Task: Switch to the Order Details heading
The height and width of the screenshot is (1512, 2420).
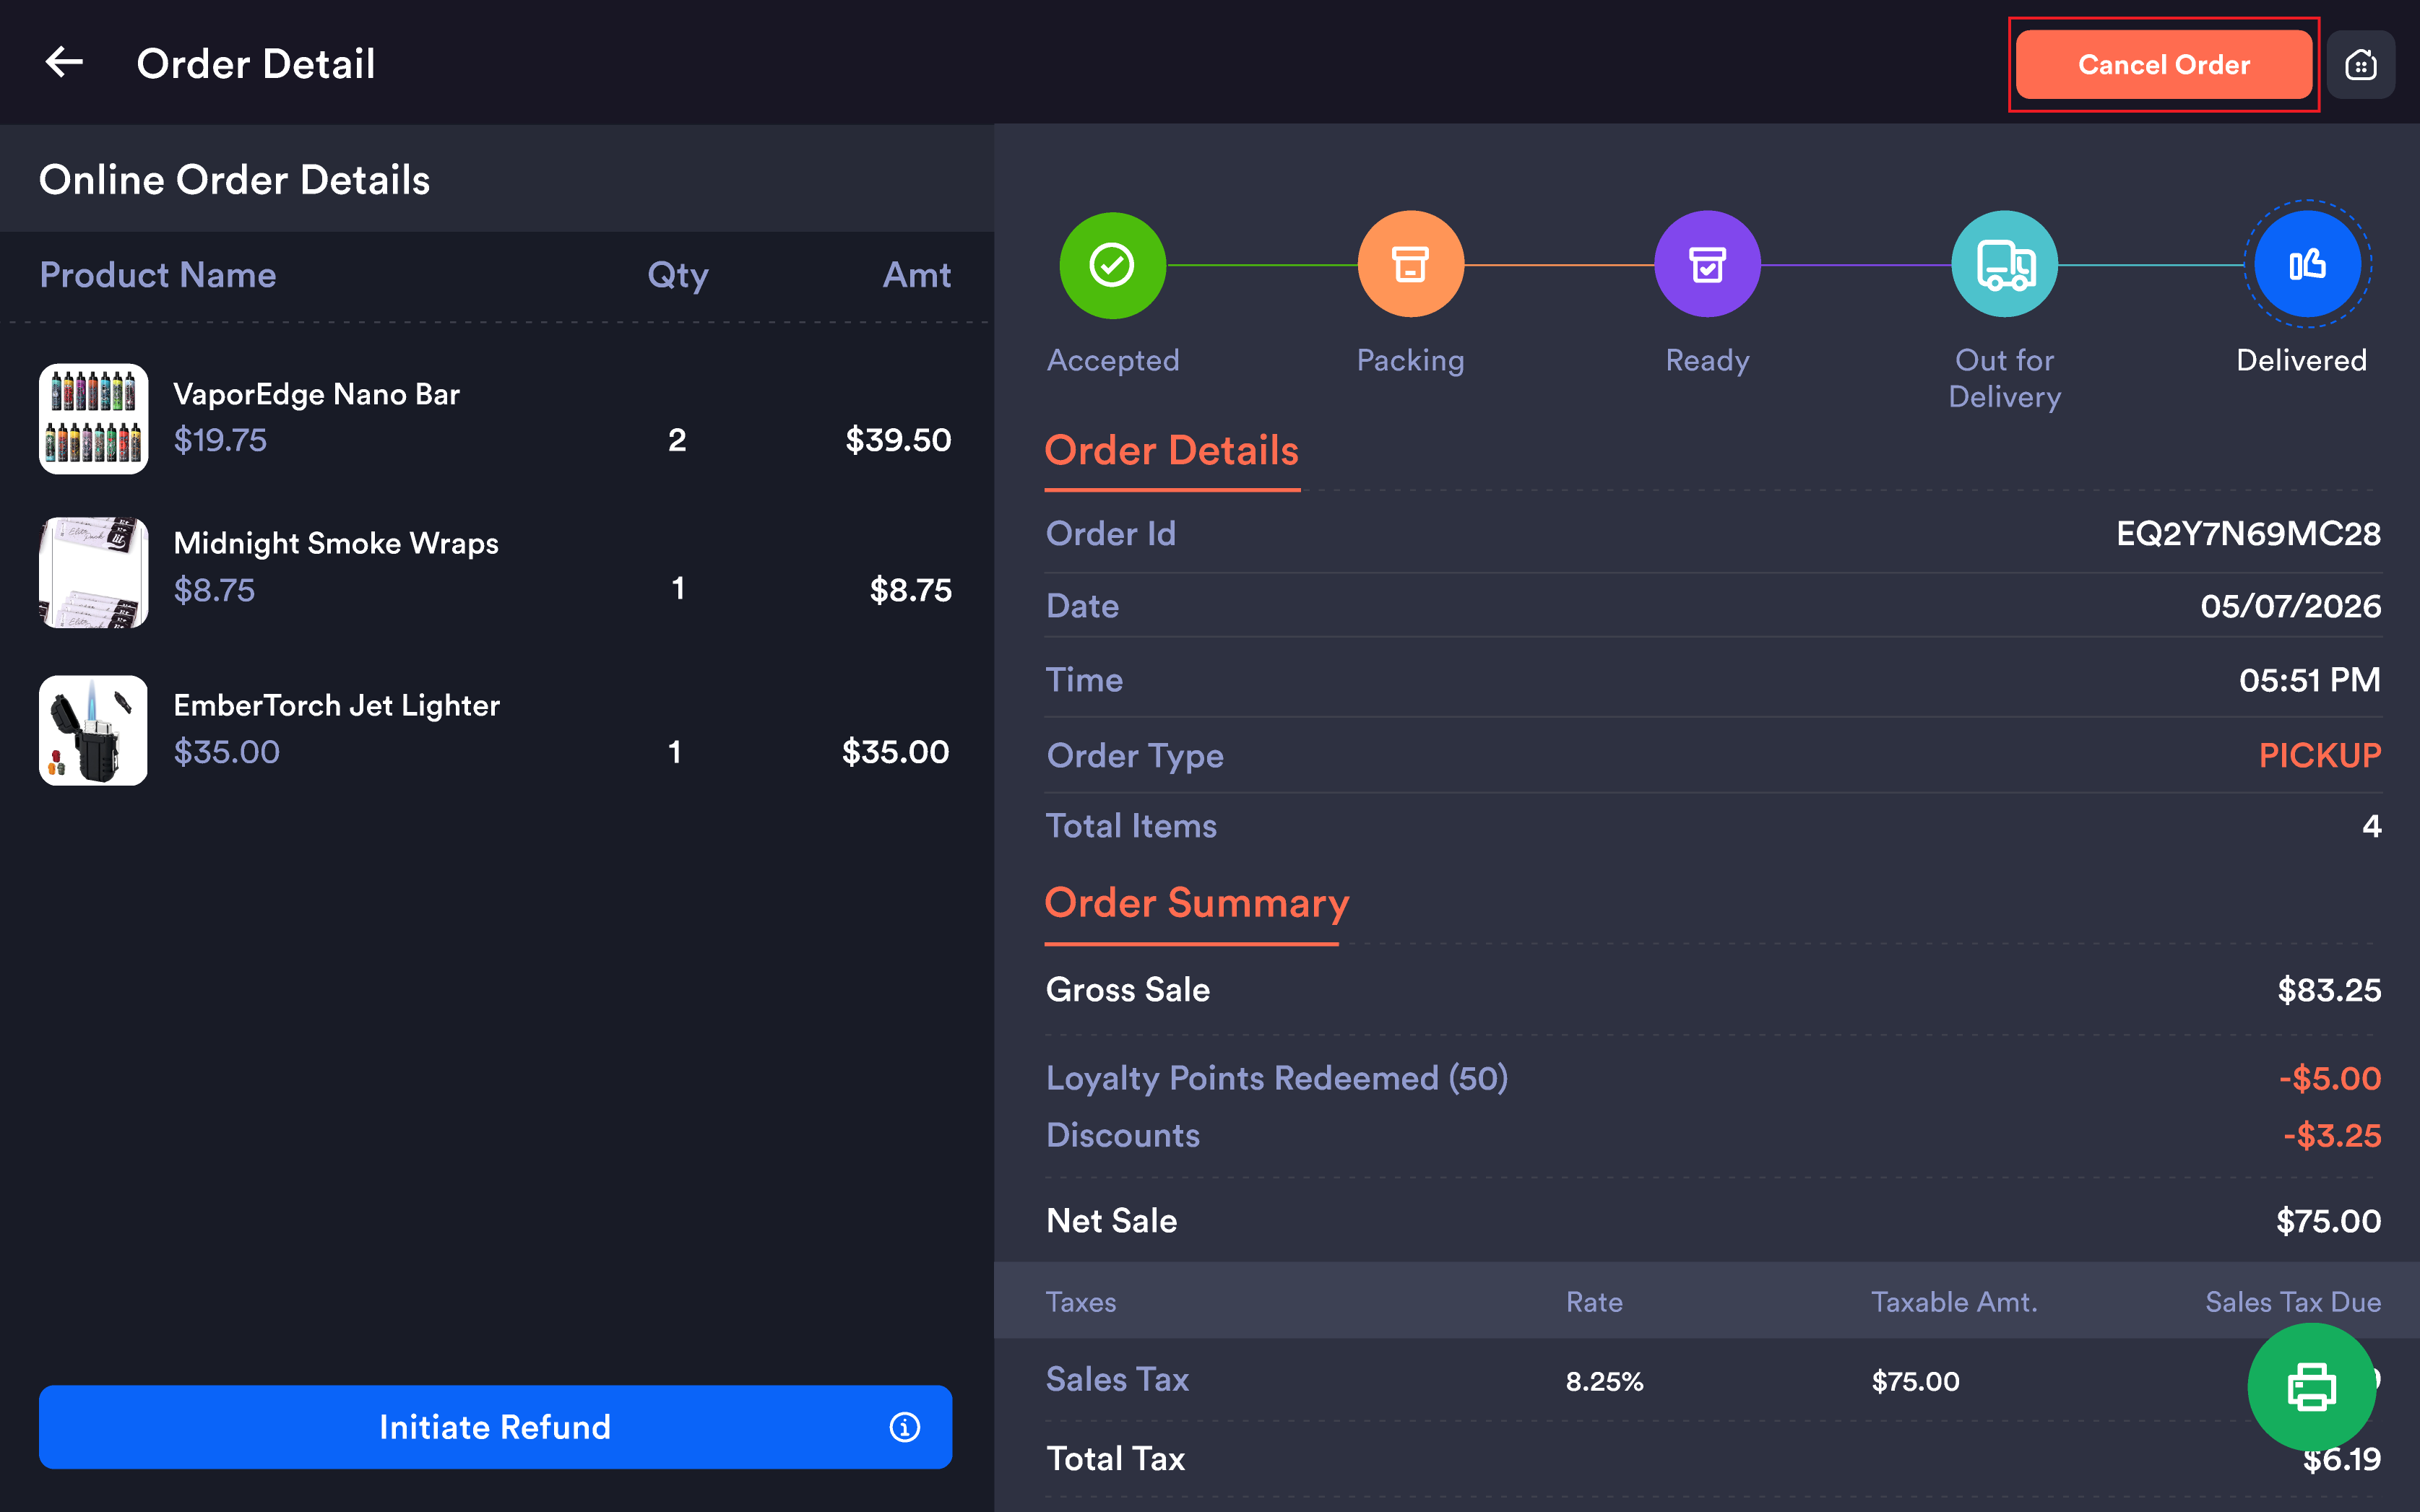Action: [x=1172, y=450]
